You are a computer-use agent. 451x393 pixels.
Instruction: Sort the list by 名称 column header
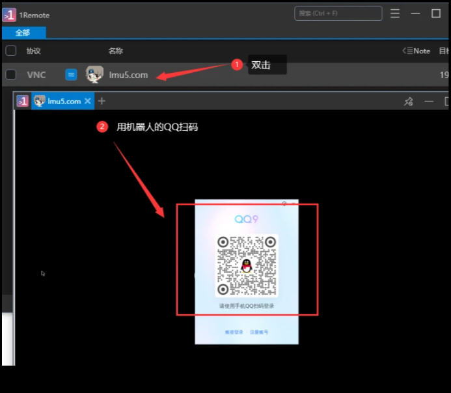pyautogui.click(x=116, y=51)
